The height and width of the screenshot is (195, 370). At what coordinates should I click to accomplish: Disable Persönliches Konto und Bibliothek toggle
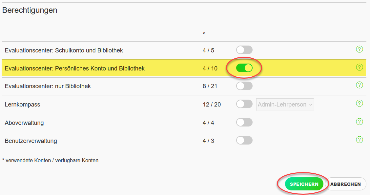pyautogui.click(x=244, y=68)
